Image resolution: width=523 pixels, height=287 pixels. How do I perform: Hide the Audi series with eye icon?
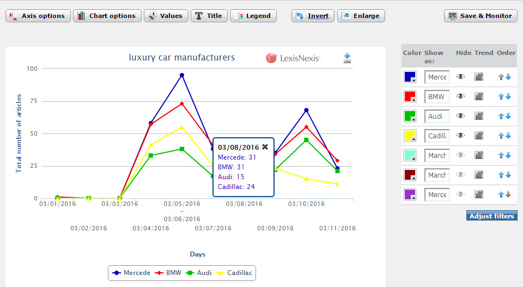click(461, 116)
